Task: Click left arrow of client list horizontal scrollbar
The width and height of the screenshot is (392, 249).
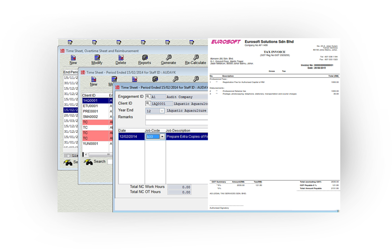Action: pyautogui.click(x=86, y=155)
